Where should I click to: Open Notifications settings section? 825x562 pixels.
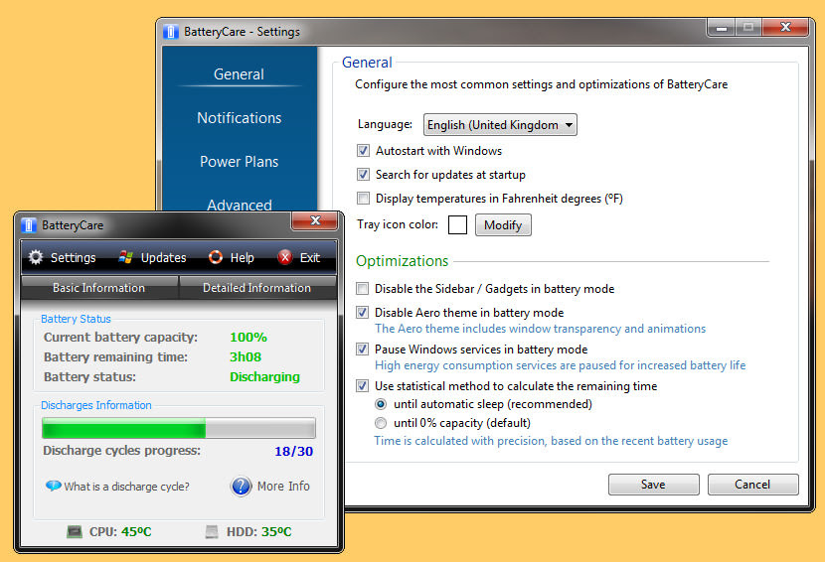(x=239, y=118)
